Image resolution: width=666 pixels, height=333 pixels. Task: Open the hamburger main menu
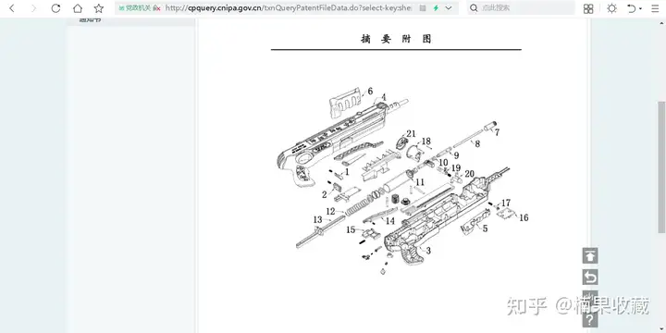(655, 8)
